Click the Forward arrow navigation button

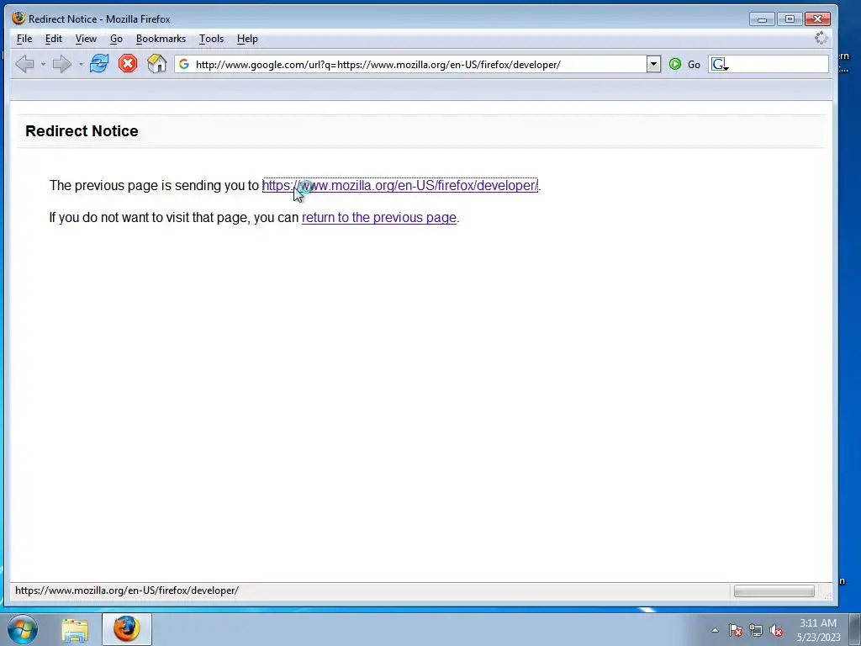click(61, 64)
